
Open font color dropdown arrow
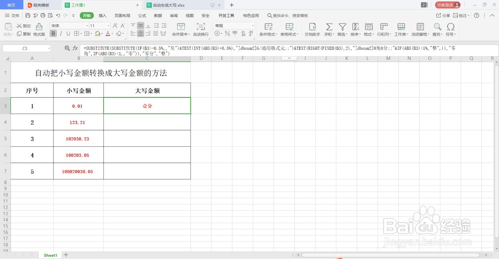(112, 34)
